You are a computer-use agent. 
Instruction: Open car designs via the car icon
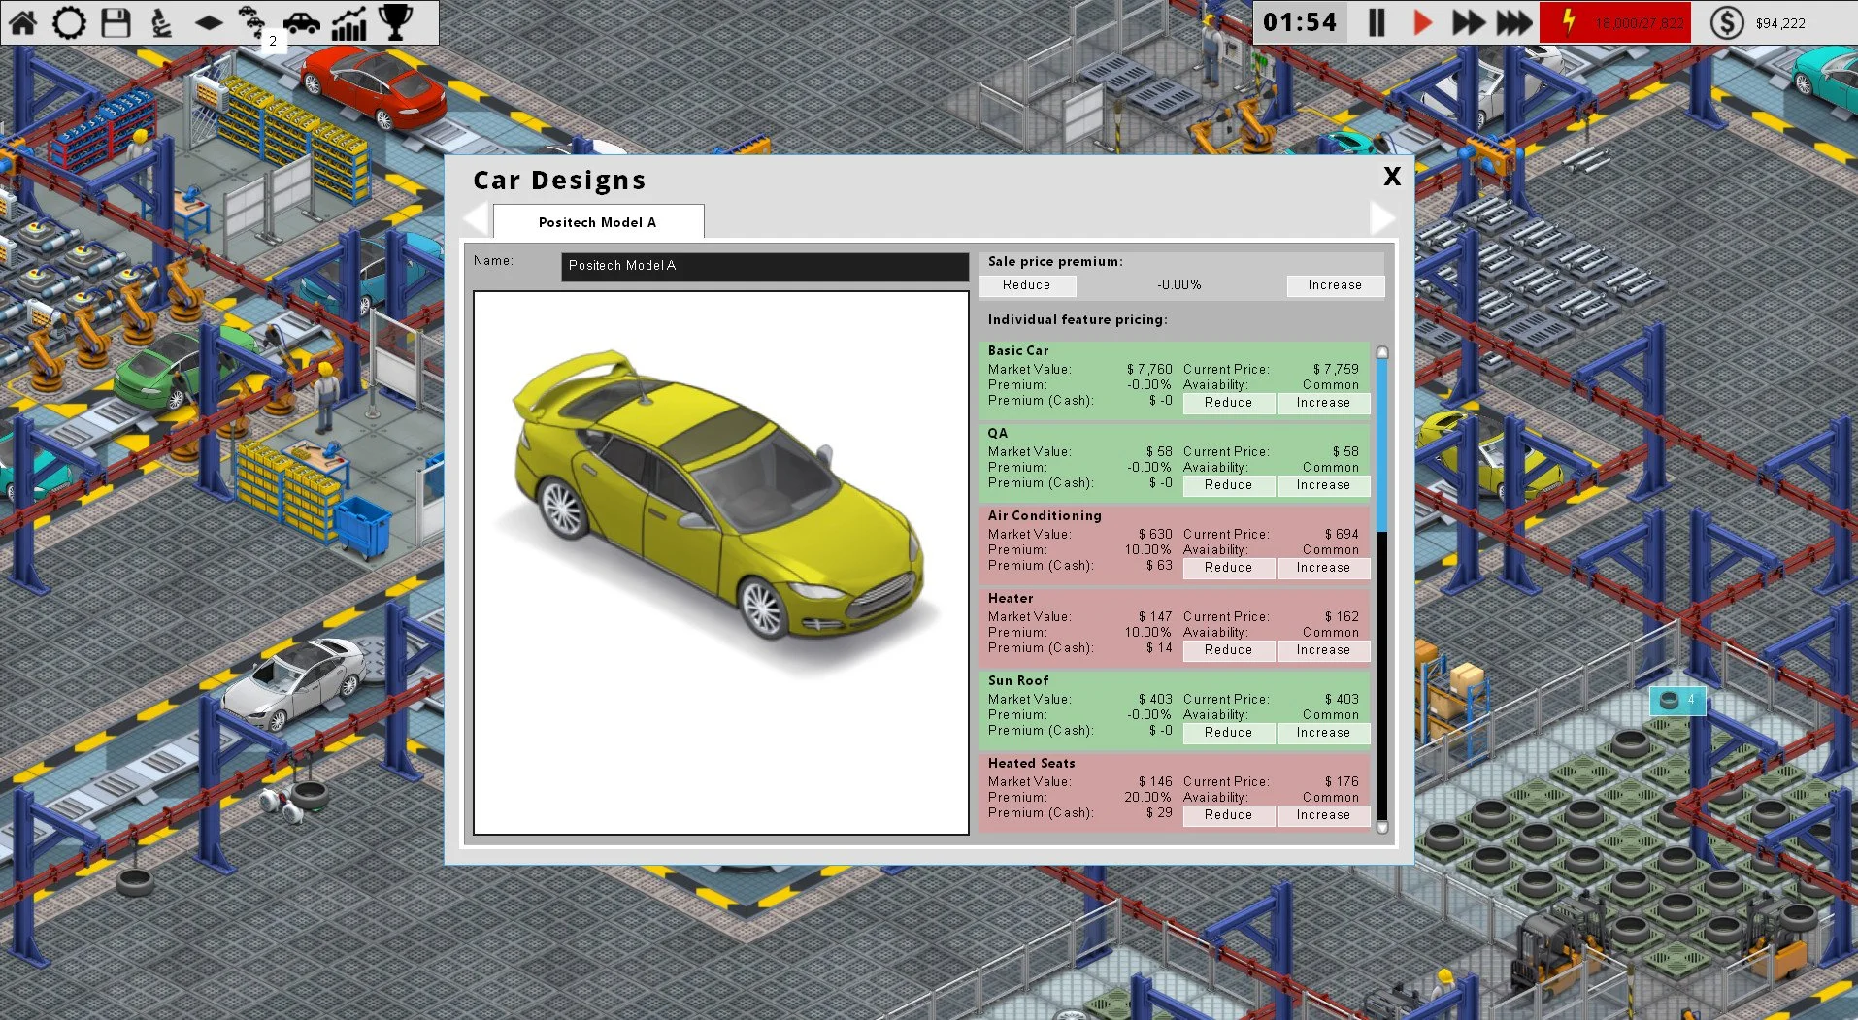point(302,21)
